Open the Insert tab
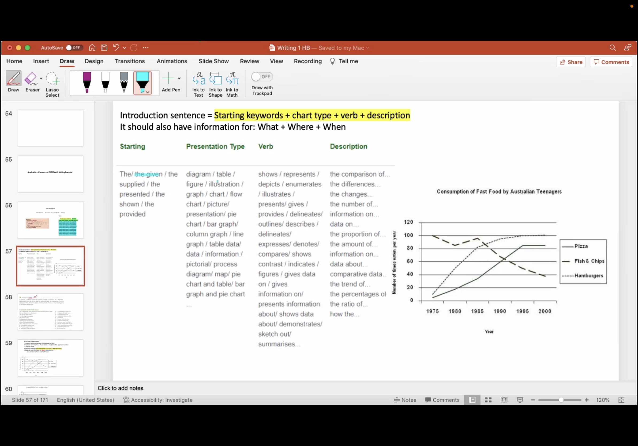Viewport: 638px width, 446px height. (x=41, y=61)
